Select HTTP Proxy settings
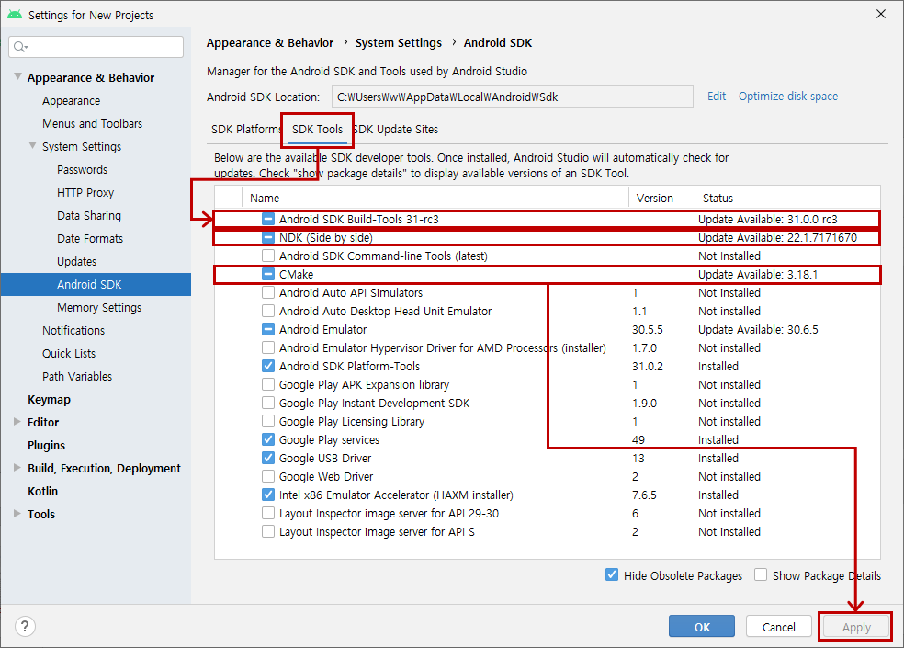904x648 pixels. [85, 193]
